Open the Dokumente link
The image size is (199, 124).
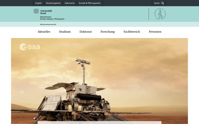(70, 3)
